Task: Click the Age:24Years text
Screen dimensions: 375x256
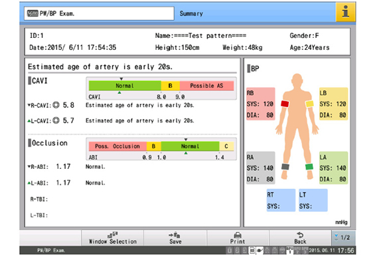Action: (x=310, y=47)
